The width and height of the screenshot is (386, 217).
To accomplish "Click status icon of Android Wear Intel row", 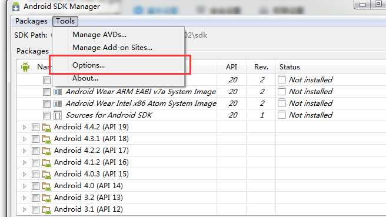I will [x=282, y=103].
